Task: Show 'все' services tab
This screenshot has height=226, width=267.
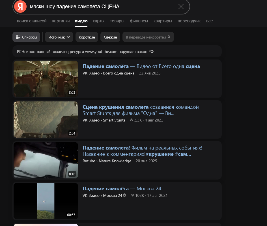Action: pos(210,21)
